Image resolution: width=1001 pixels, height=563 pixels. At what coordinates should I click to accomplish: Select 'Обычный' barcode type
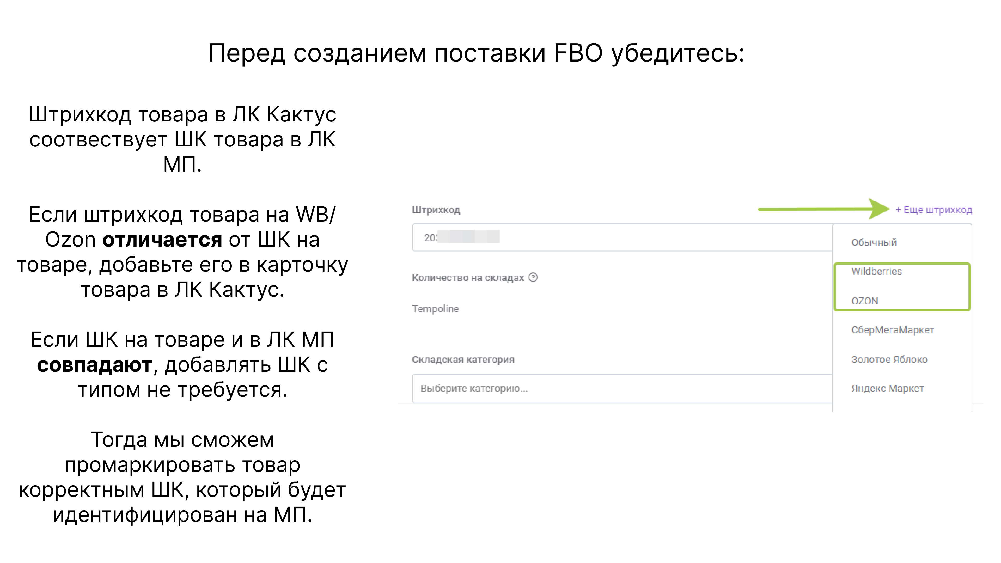[x=874, y=242]
